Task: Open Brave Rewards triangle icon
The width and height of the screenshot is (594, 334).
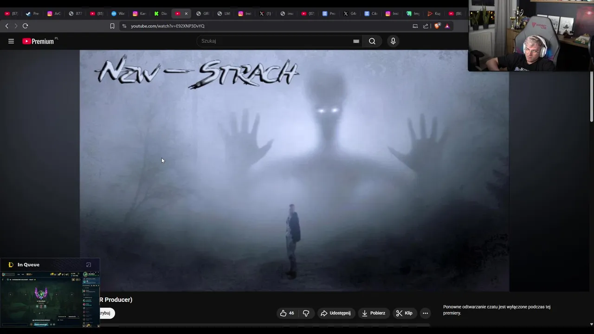Action: click(447, 26)
